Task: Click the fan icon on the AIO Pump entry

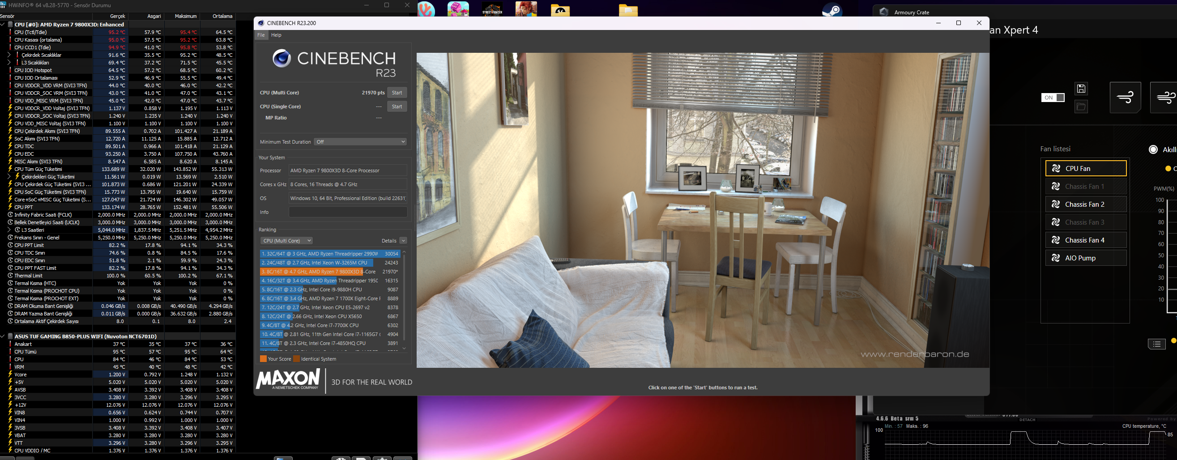Action: click(x=1056, y=258)
